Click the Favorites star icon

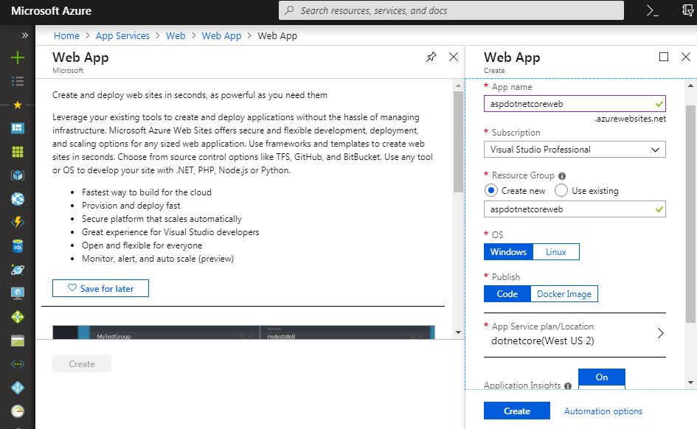click(x=18, y=105)
